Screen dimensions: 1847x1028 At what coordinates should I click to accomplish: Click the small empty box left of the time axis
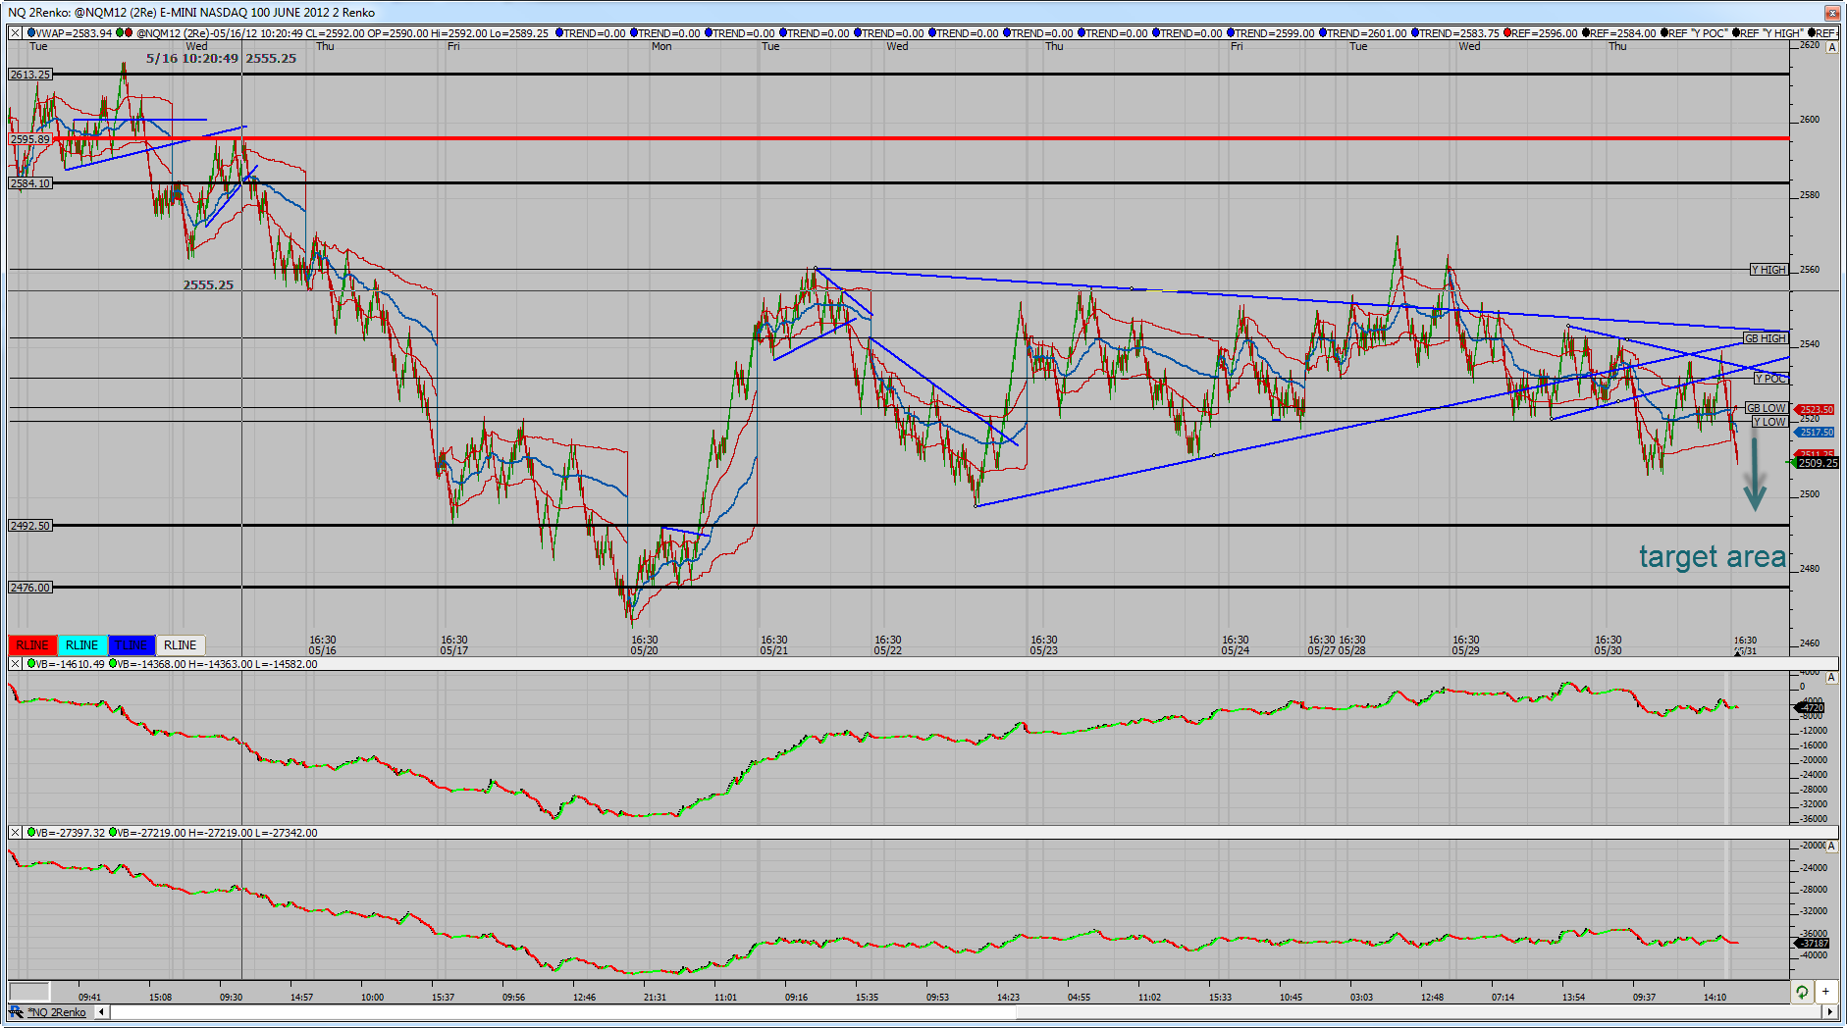tap(29, 992)
